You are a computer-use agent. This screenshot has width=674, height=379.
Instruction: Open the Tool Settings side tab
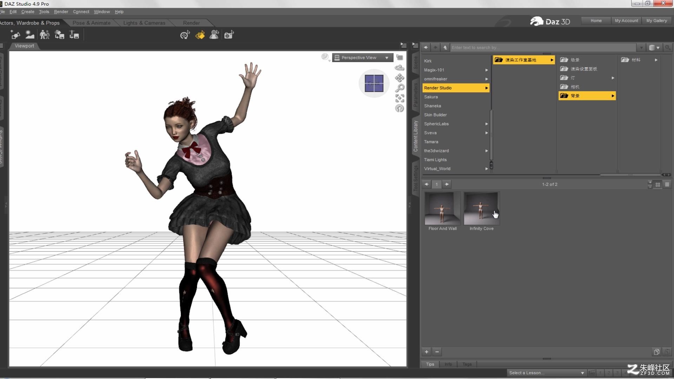(x=416, y=178)
